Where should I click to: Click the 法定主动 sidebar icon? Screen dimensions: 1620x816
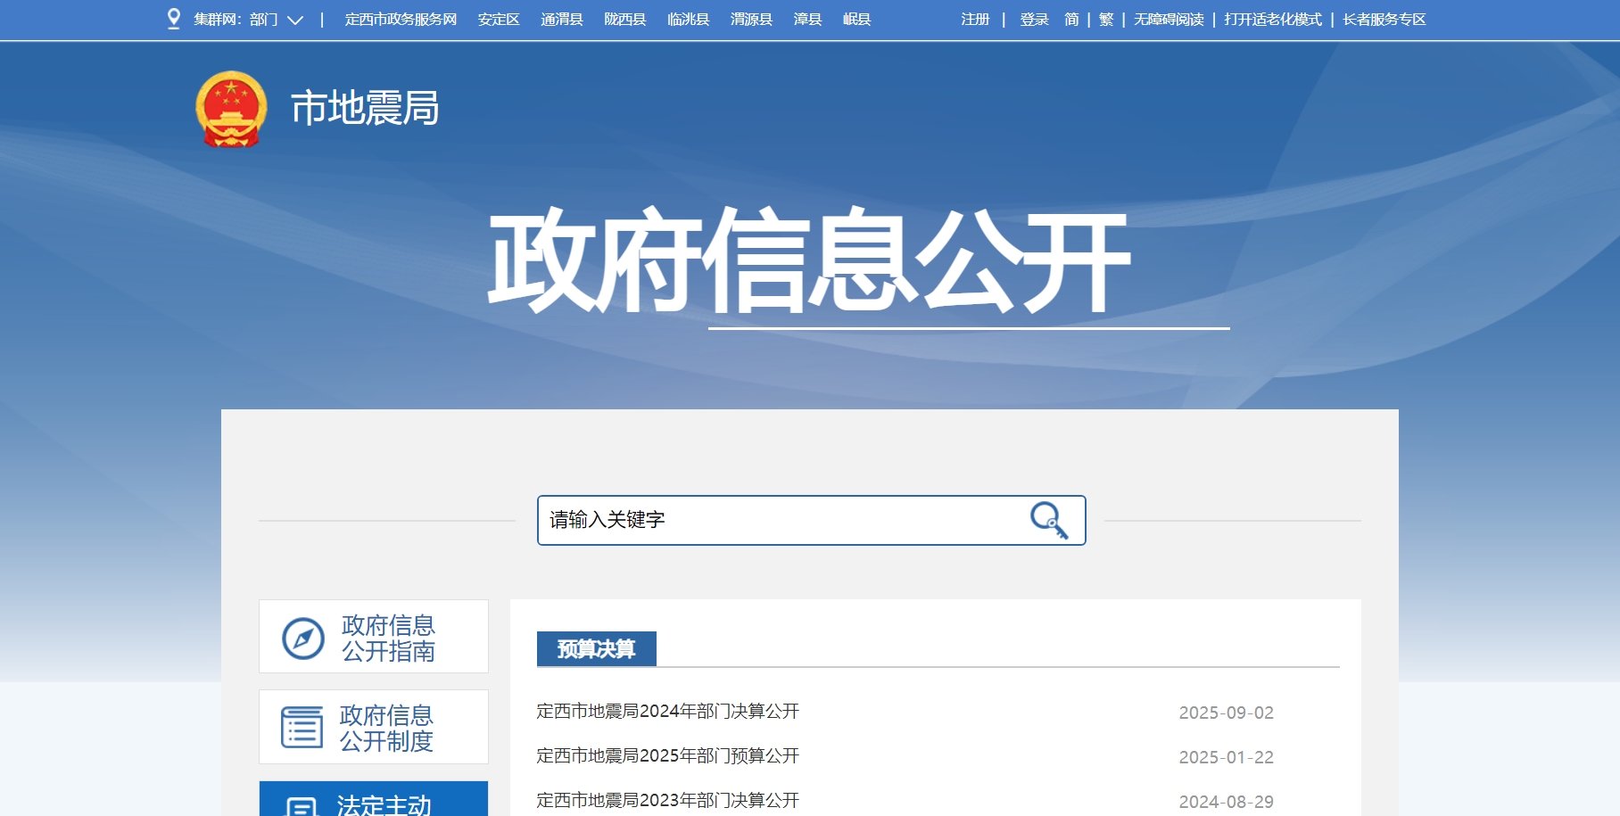click(x=300, y=806)
